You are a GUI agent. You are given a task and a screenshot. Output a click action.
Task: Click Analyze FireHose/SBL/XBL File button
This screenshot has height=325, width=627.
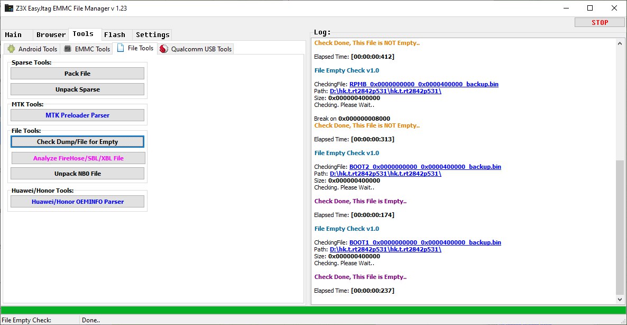[x=78, y=158]
